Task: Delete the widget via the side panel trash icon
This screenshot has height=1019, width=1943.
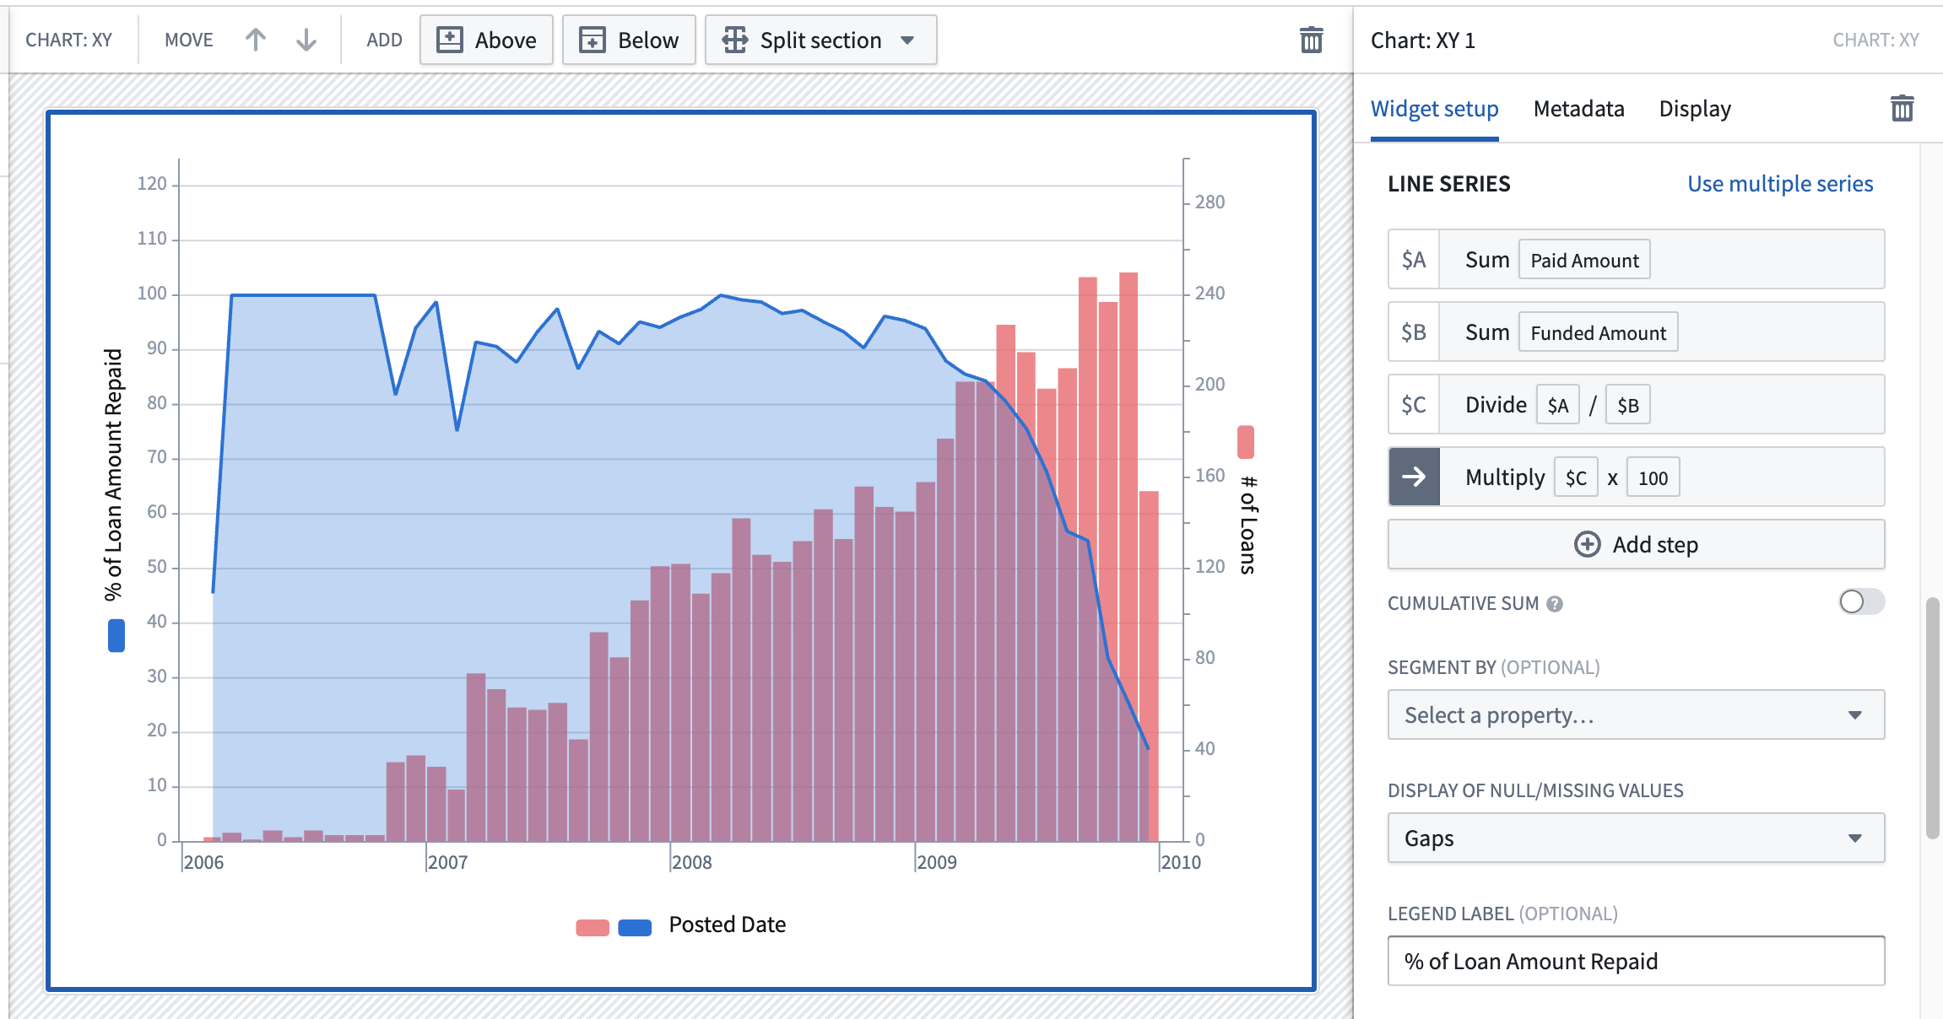Action: pos(1902,108)
